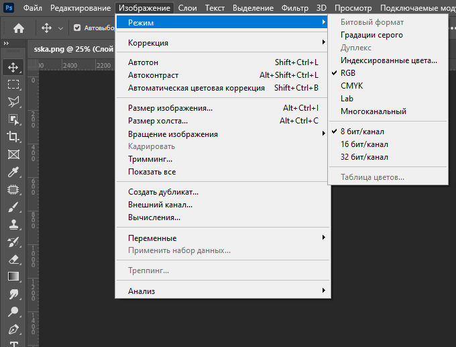Select the Brush tool
Screen dimensions: 456x347
tap(13, 207)
